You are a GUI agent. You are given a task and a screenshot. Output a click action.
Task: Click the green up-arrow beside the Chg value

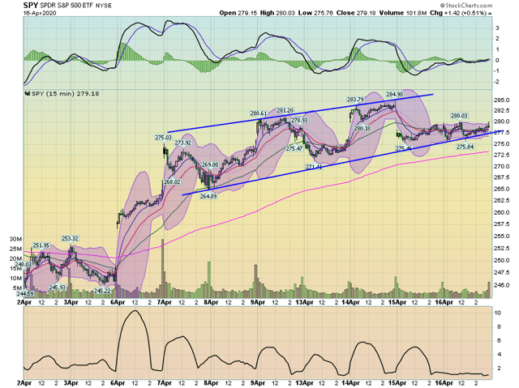click(x=490, y=14)
